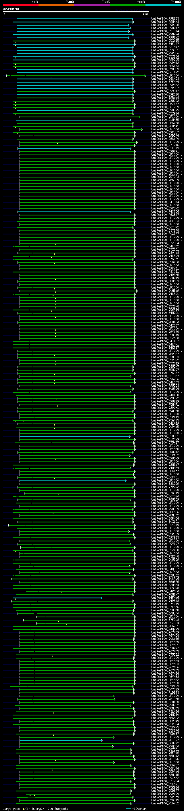The width and height of the screenshot is (184, 811).
Task: Open the UniRef100_Q2GYW7 hit label
Action: click(165, 648)
